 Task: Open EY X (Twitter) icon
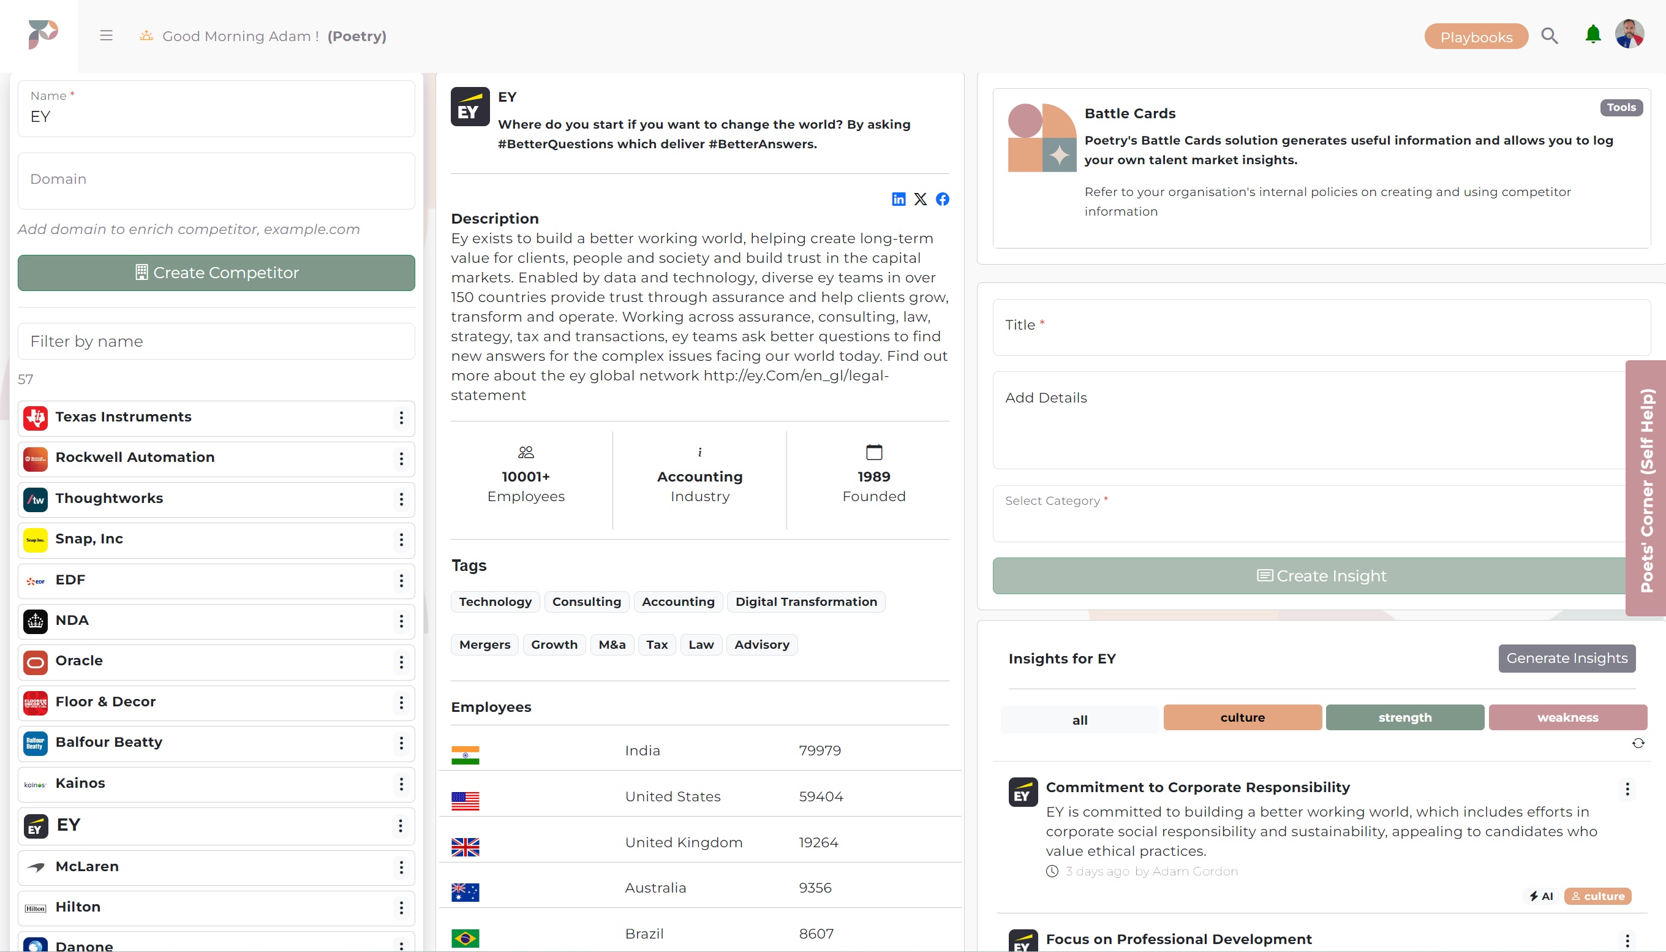point(920,198)
